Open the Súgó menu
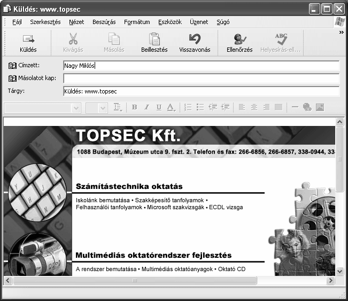The height and width of the screenshot is (301, 348). click(x=223, y=22)
